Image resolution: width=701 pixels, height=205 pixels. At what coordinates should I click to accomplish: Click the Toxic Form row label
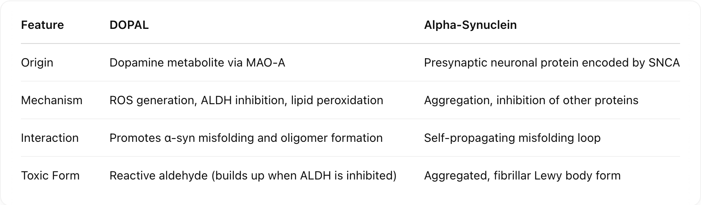[50, 176]
